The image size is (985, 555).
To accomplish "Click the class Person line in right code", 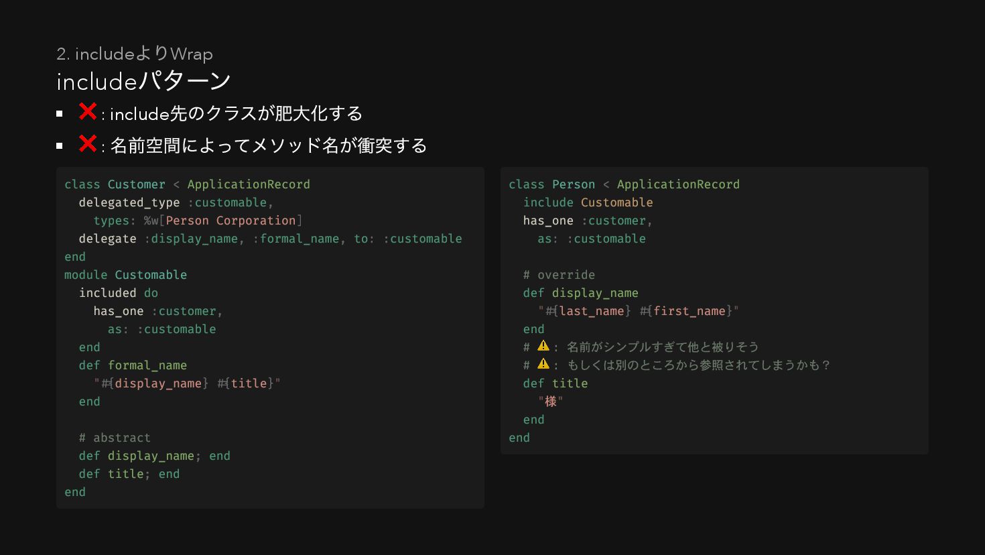I will click(624, 184).
